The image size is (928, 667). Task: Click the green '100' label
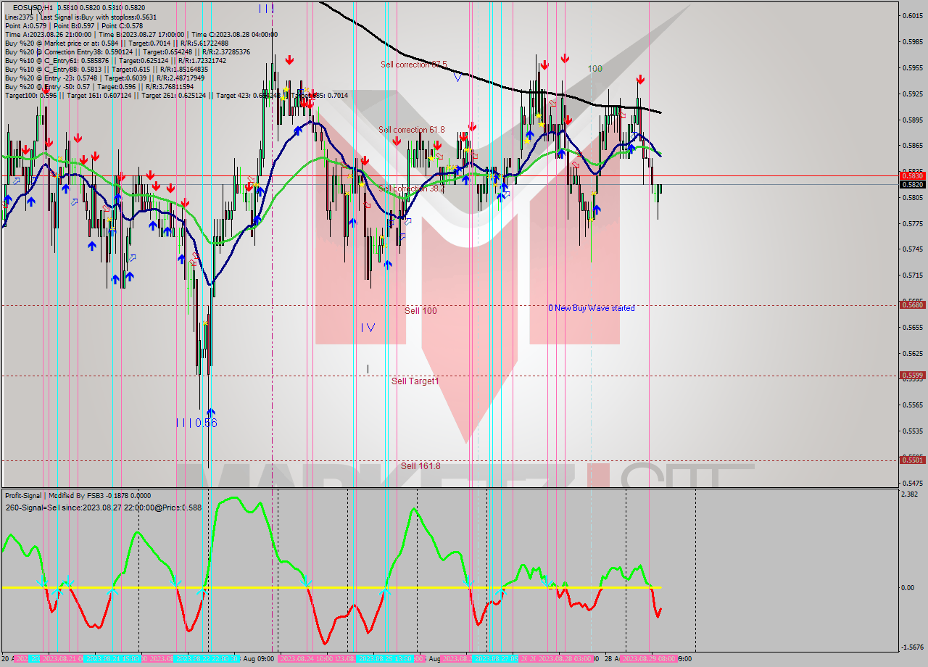click(594, 69)
